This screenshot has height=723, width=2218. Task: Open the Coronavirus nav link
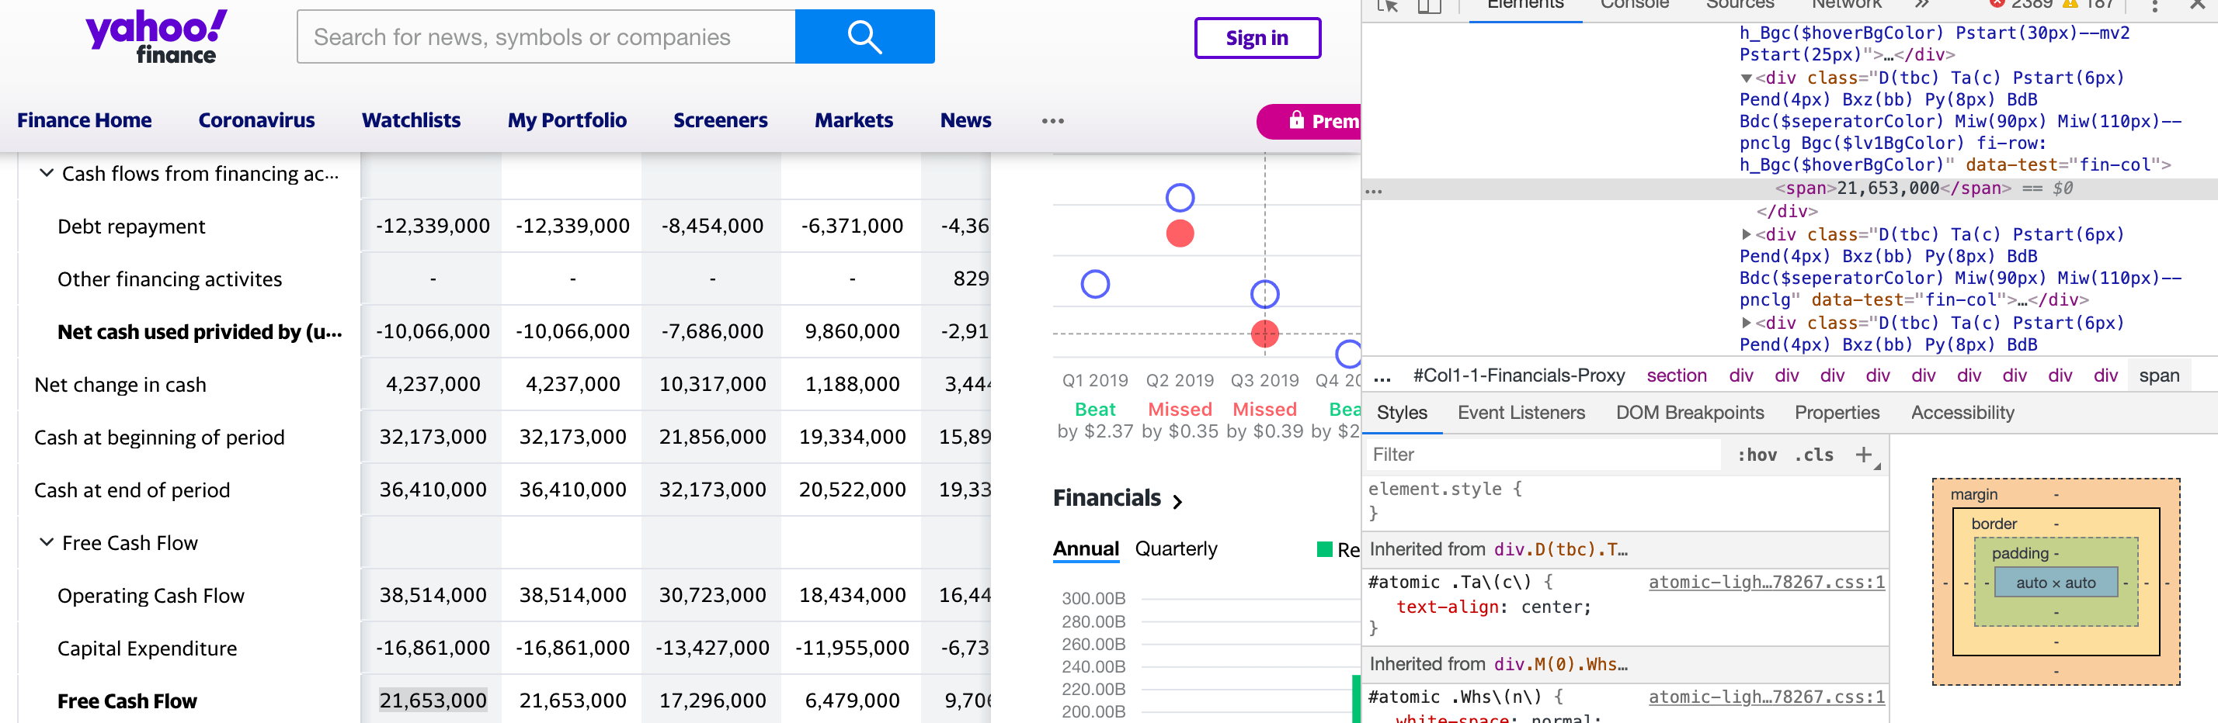coord(256,120)
